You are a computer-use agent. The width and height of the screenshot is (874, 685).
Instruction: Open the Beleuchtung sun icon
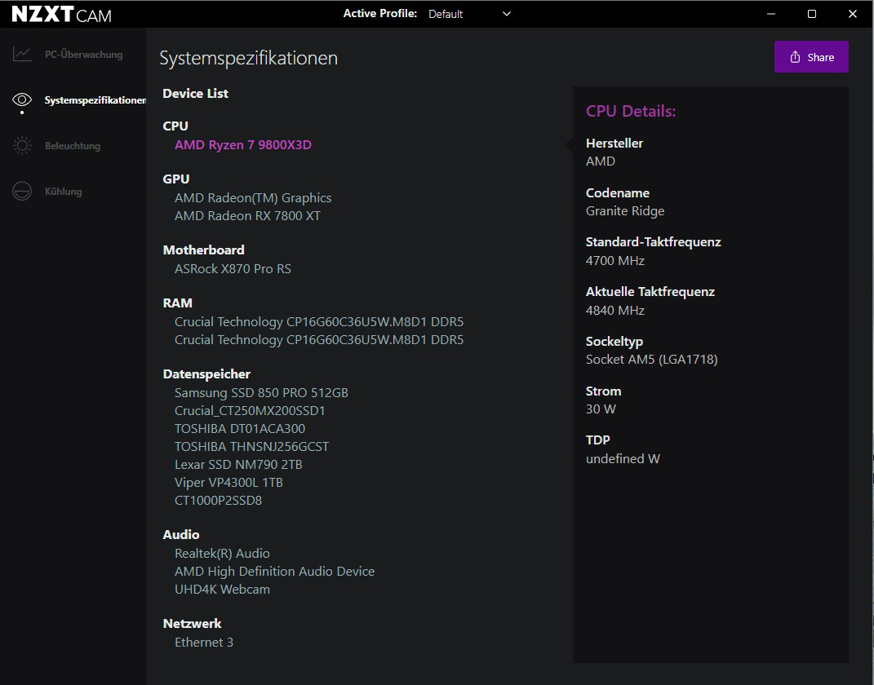point(22,145)
